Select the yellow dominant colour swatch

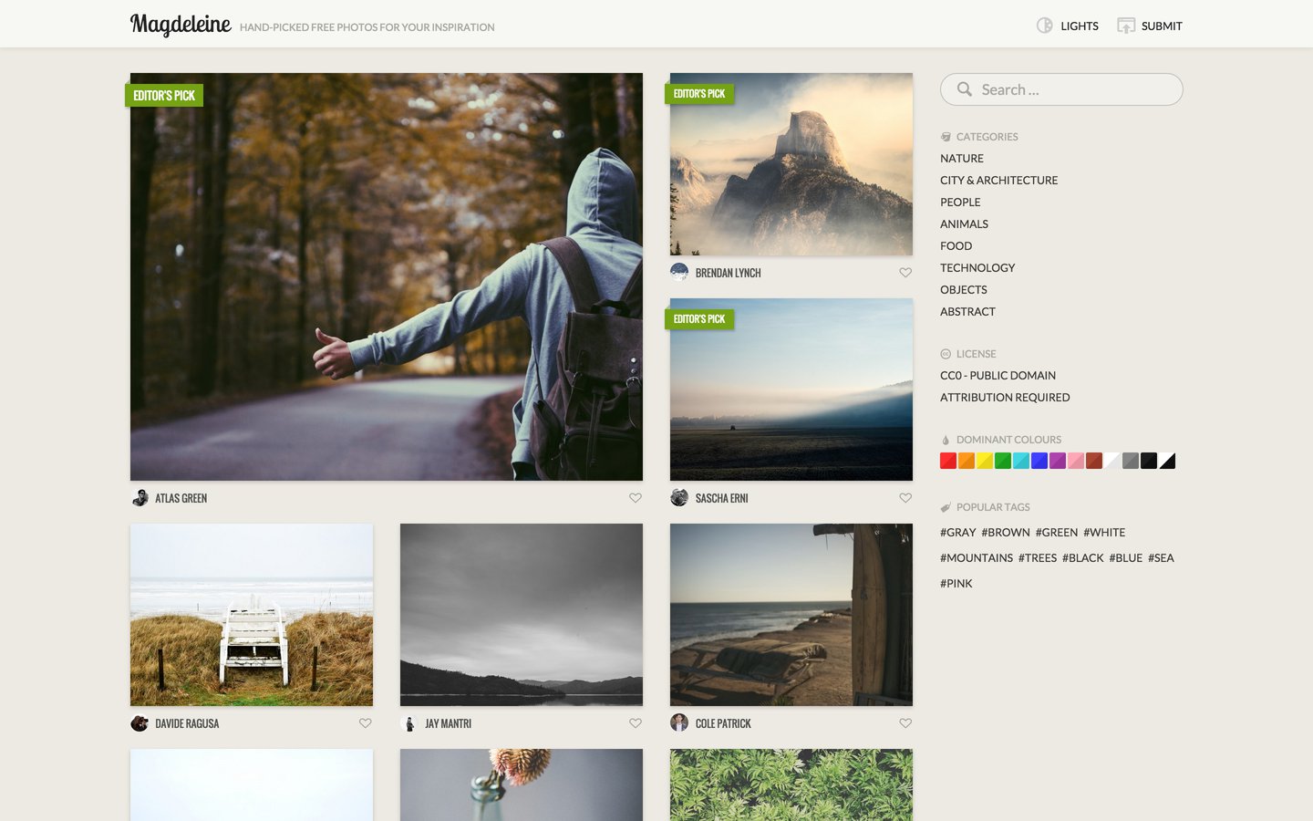click(x=985, y=461)
